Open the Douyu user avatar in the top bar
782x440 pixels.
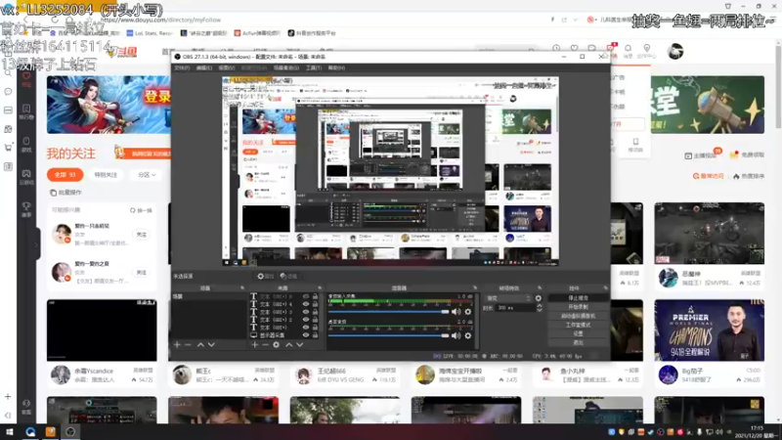point(675,51)
